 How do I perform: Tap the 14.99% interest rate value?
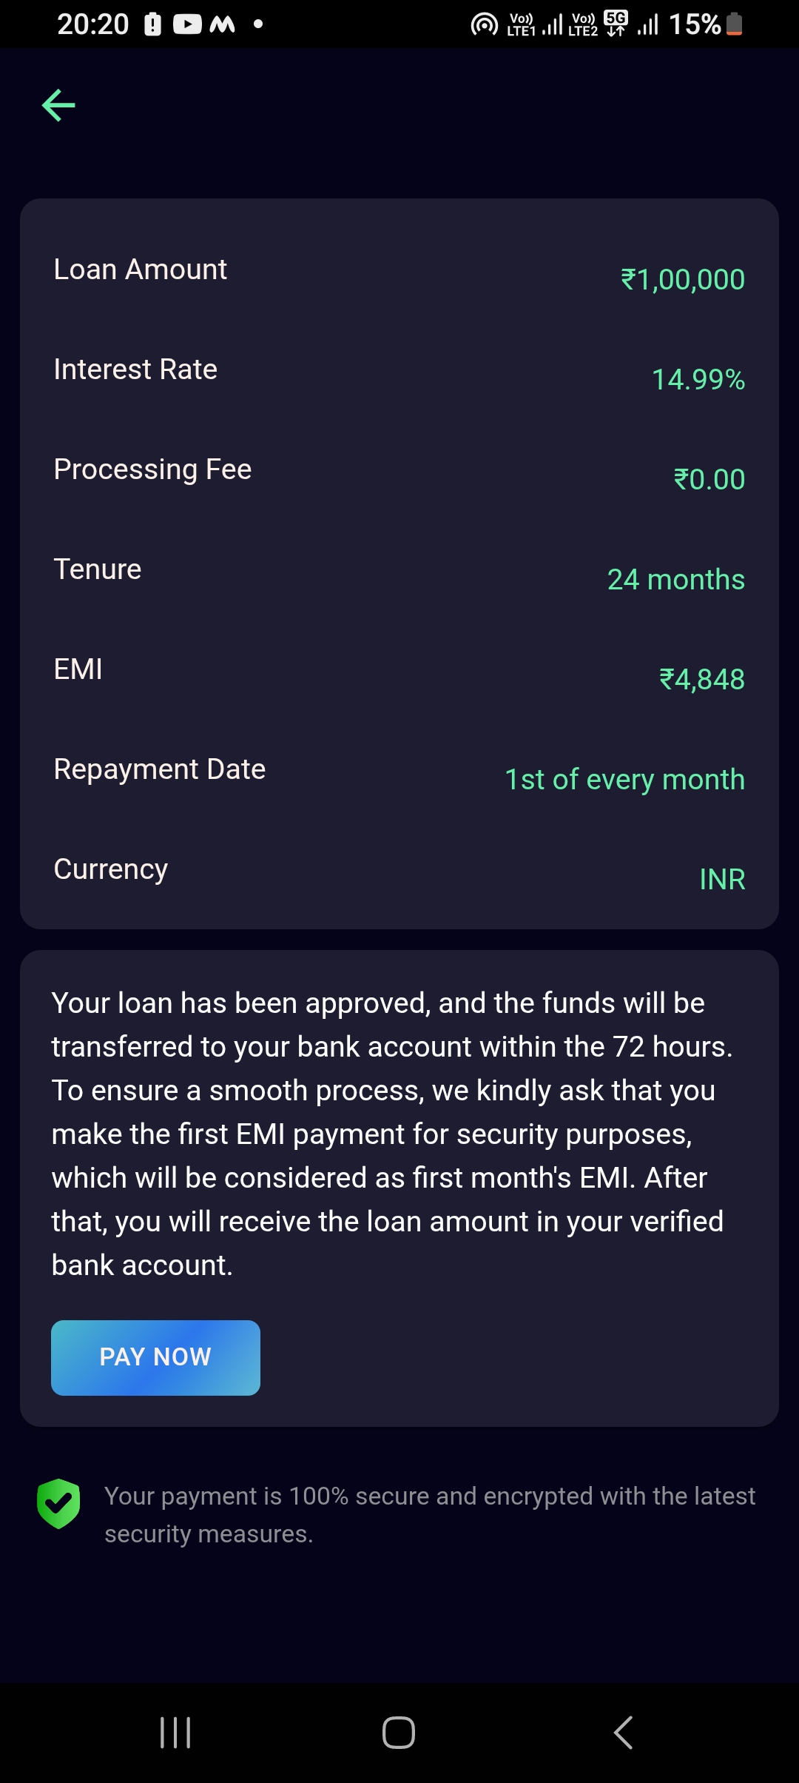click(x=698, y=380)
